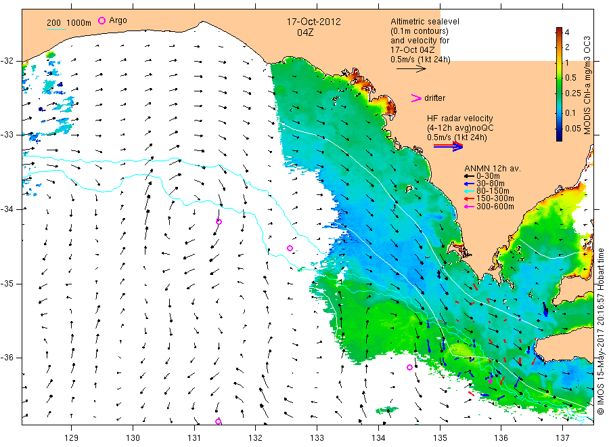Click the MODIS chlorophyll color bar
Screen dimensions: 609x447
[x=559, y=84]
